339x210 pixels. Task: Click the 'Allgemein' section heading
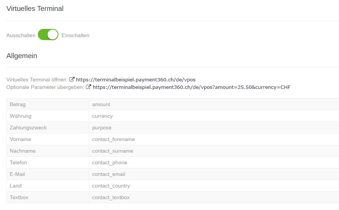[x=22, y=56]
